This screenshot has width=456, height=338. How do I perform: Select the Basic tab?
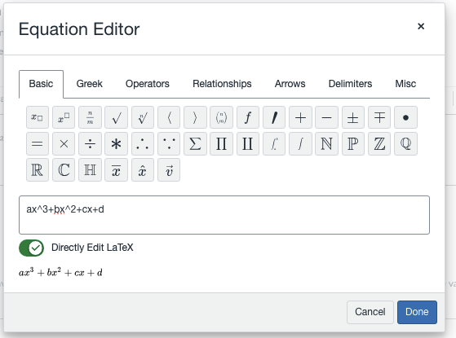[x=41, y=84]
